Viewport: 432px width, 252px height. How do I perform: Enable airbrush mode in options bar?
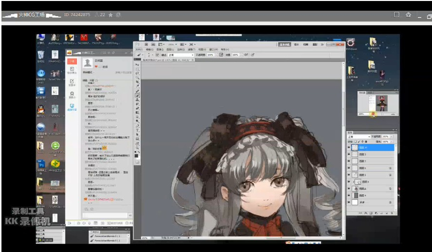(x=246, y=55)
